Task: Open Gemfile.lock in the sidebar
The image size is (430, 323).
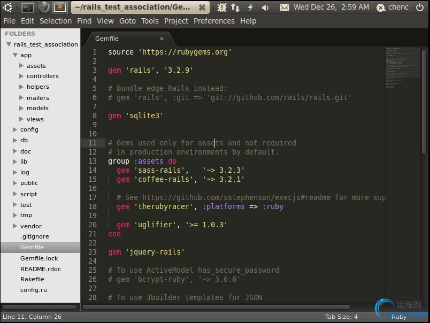Action: pyautogui.click(x=39, y=258)
